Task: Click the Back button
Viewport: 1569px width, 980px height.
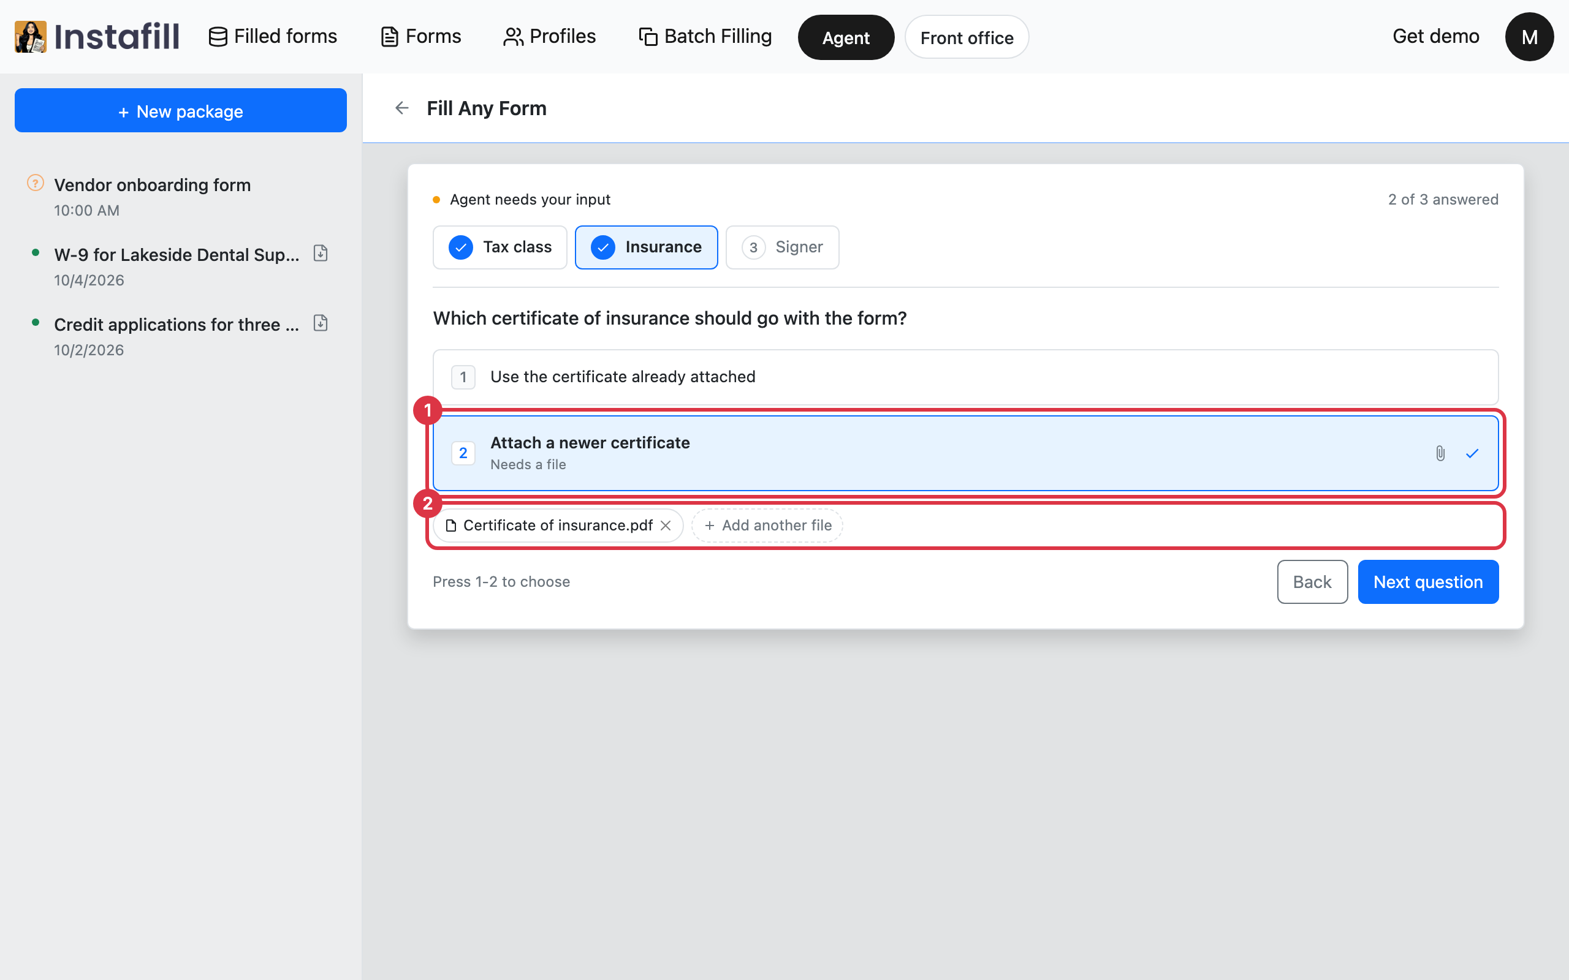Action: [x=1312, y=581]
